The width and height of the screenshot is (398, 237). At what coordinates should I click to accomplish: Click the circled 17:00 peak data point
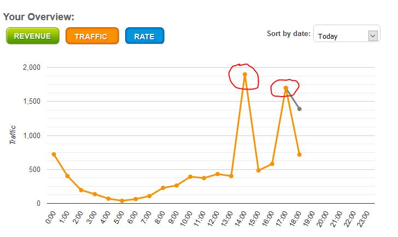click(286, 88)
